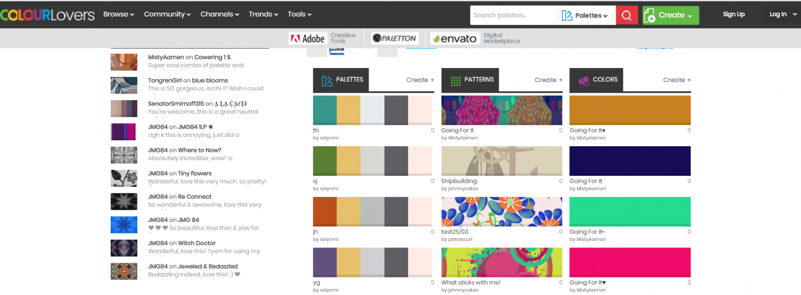Open the Adobe Creative Tools logo link
Image resolution: width=801 pixels, height=295 pixels.
(x=323, y=39)
